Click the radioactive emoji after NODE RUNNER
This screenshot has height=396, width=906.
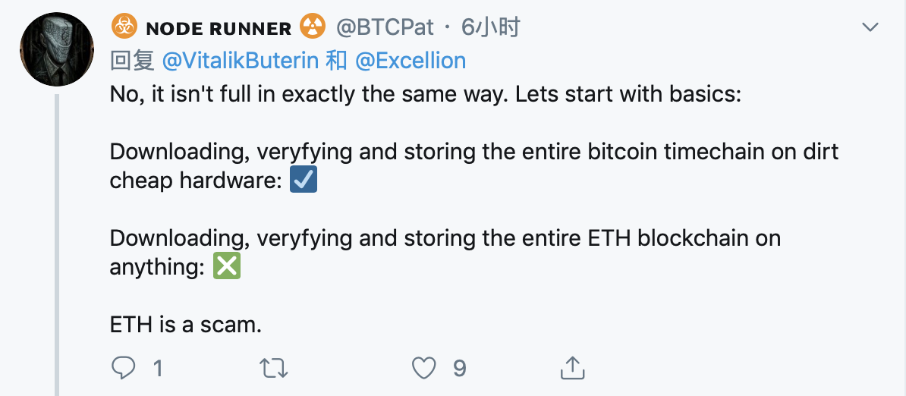click(313, 27)
